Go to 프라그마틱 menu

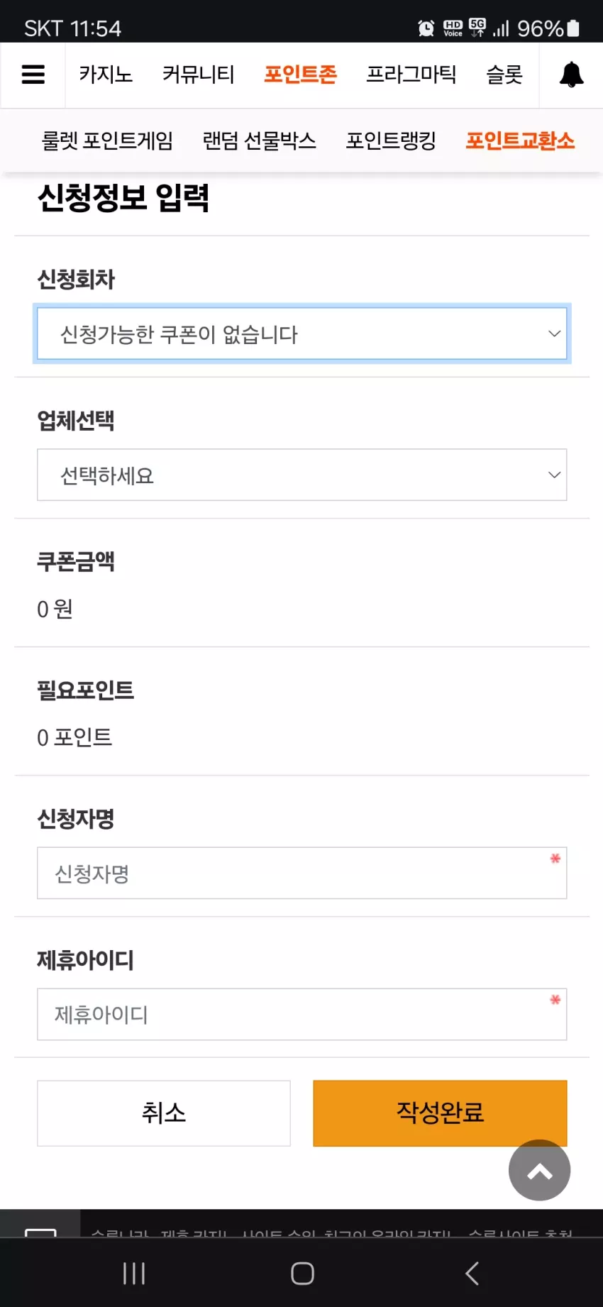[x=411, y=75]
